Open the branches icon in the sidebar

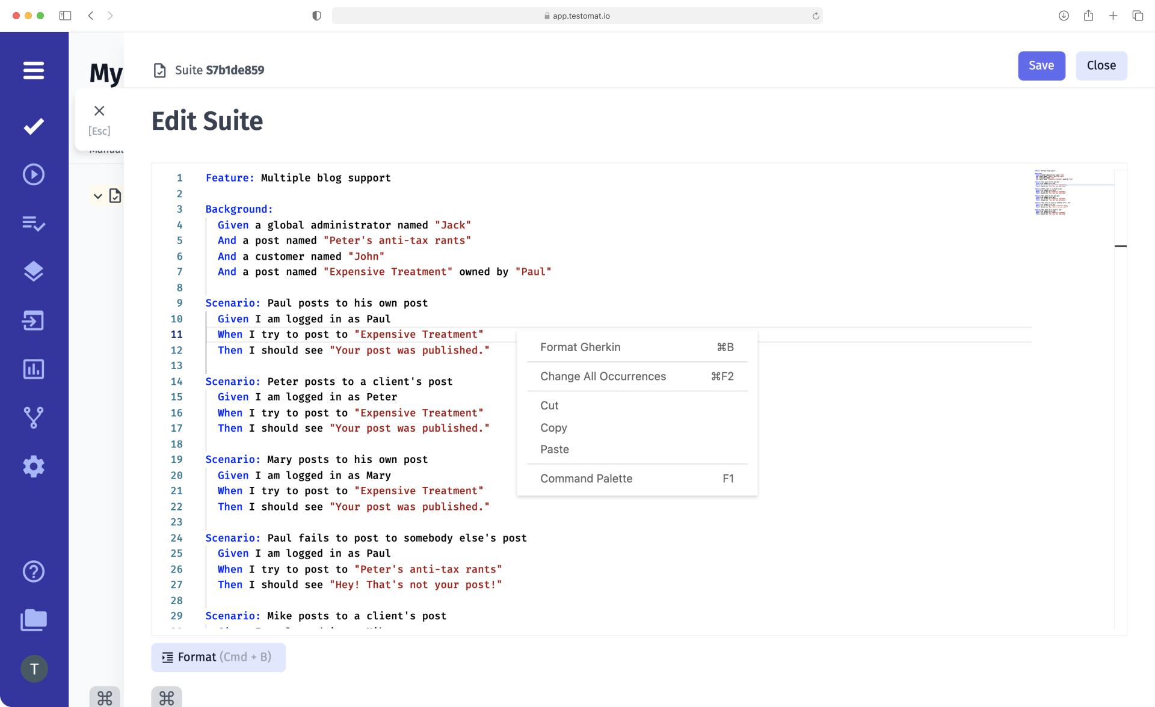(x=34, y=417)
